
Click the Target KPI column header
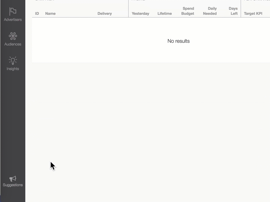[x=253, y=13]
